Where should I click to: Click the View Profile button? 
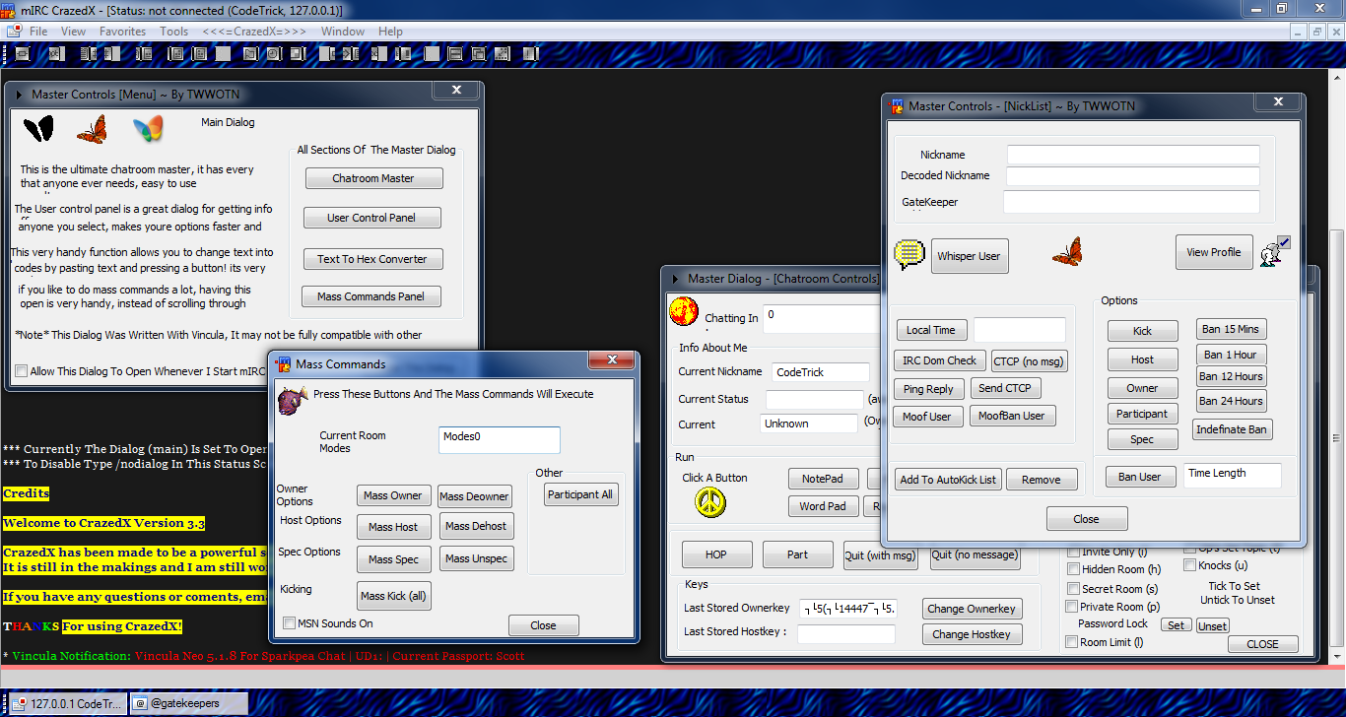point(1213,252)
